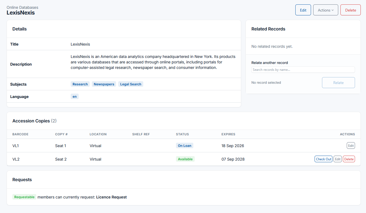Click barcode VL2 cell
Screen dimensions: 366x213
[x=16, y=159]
